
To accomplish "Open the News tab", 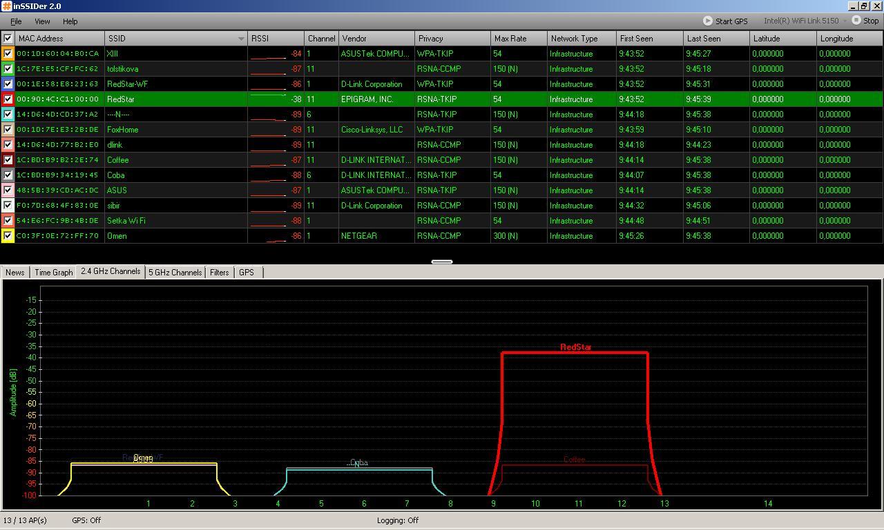I will pos(15,273).
